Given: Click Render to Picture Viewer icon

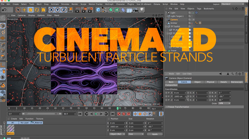Looking at the screenshot, I should (84, 10).
